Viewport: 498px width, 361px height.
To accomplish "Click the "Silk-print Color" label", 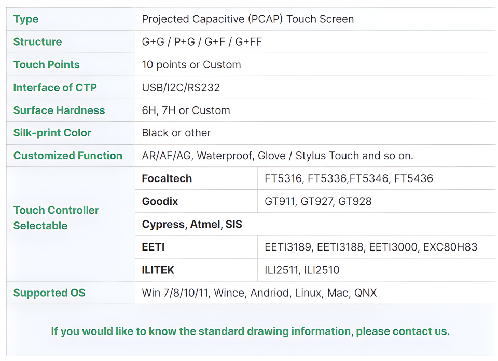I will pyautogui.click(x=52, y=133).
